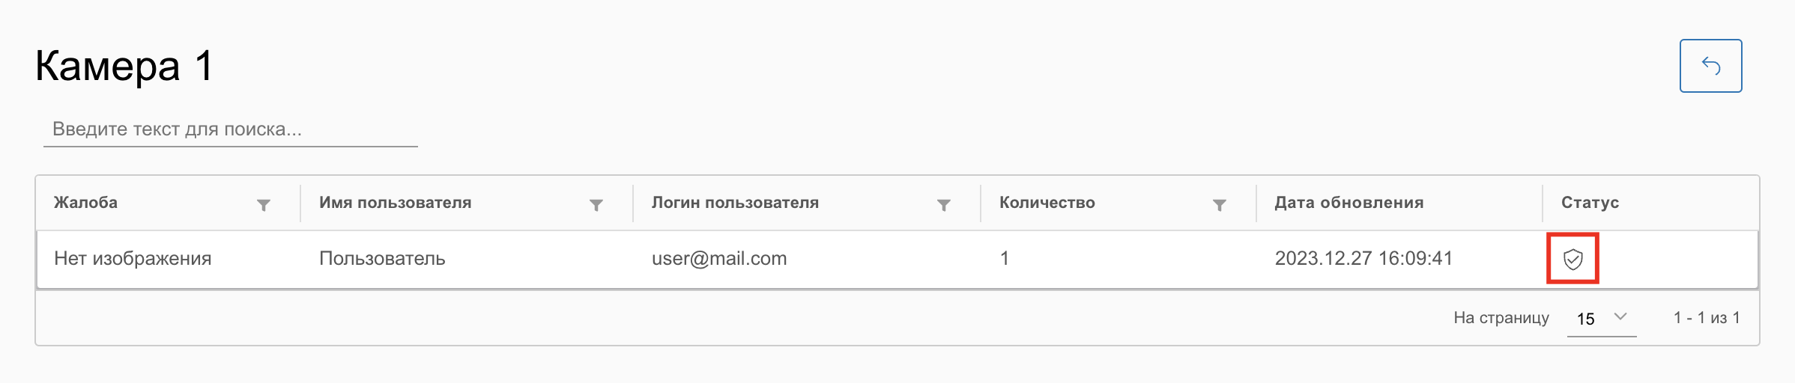This screenshot has height=383, width=1795.
Task: Select the Нет изображения complaint cell
Action: (x=133, y=259)
